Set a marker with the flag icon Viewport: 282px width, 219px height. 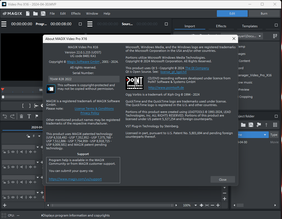click(37, 116)
